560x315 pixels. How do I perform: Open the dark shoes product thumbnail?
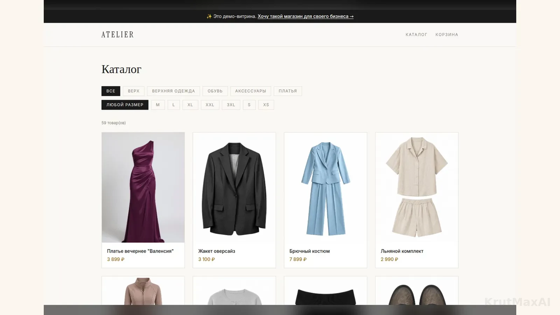(417, 290)
